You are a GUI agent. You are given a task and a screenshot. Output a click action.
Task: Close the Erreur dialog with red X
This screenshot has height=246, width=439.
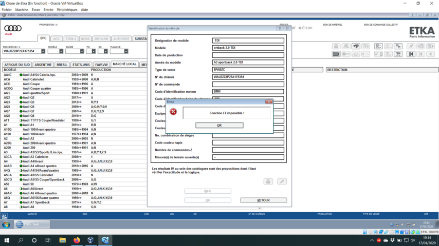269,101
